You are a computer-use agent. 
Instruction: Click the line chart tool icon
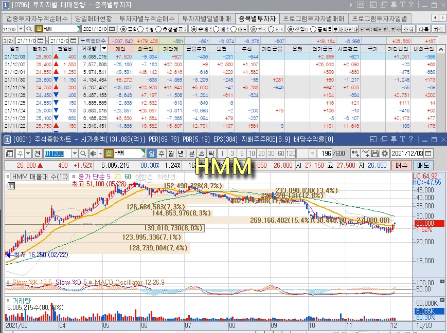pos(365,154)
